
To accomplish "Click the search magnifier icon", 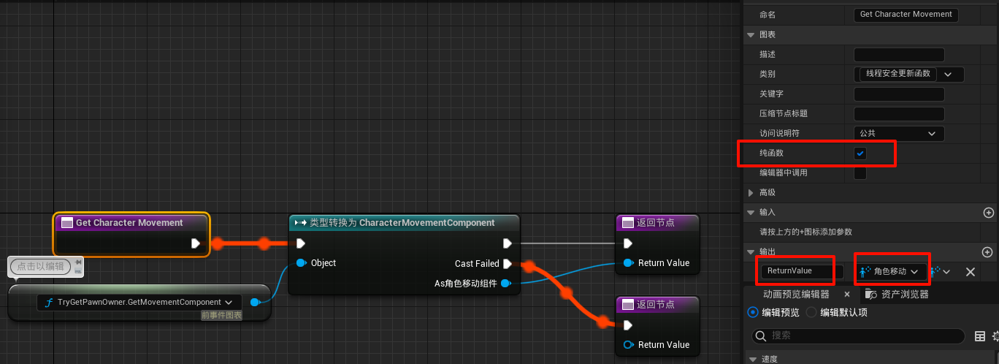I will pos(761,336).
